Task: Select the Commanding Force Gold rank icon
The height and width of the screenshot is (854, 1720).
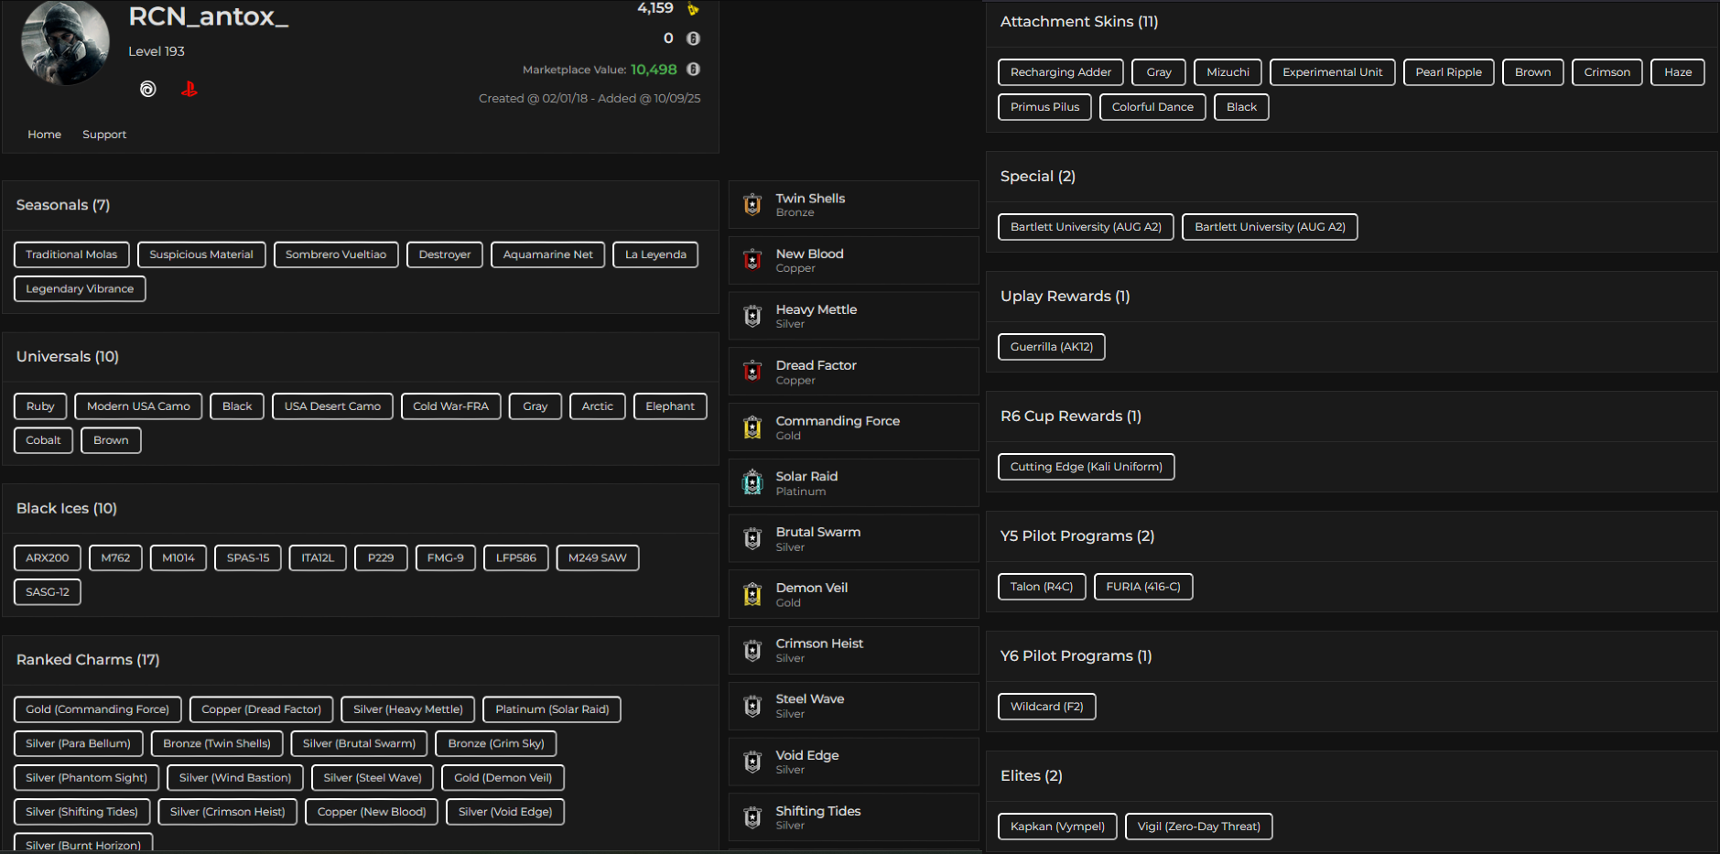Action: point(752,427)
